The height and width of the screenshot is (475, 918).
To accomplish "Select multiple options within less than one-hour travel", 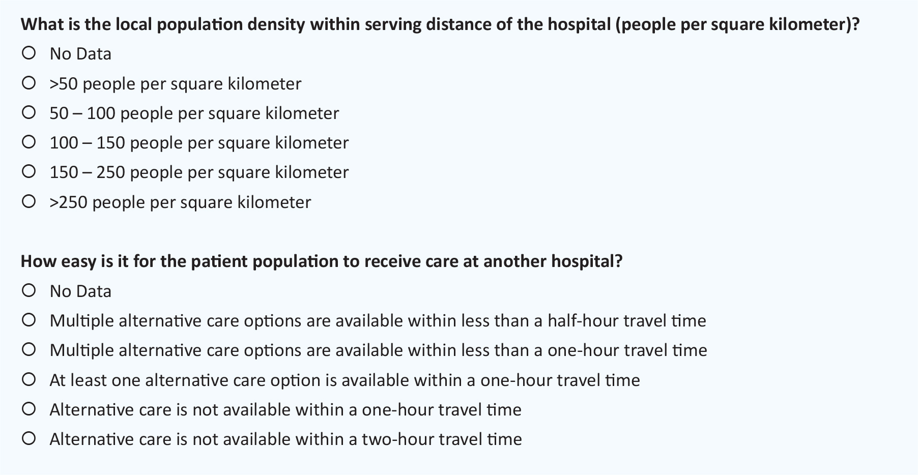I will tap(29, 349).
